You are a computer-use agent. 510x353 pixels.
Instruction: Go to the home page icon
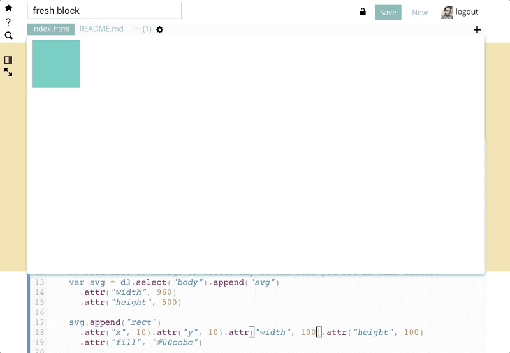pyautogui.click(x=8, y=8)
